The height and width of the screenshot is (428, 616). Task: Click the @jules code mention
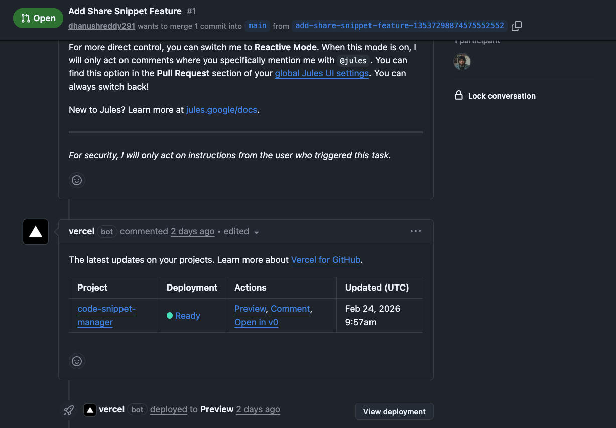click(353, 60)
